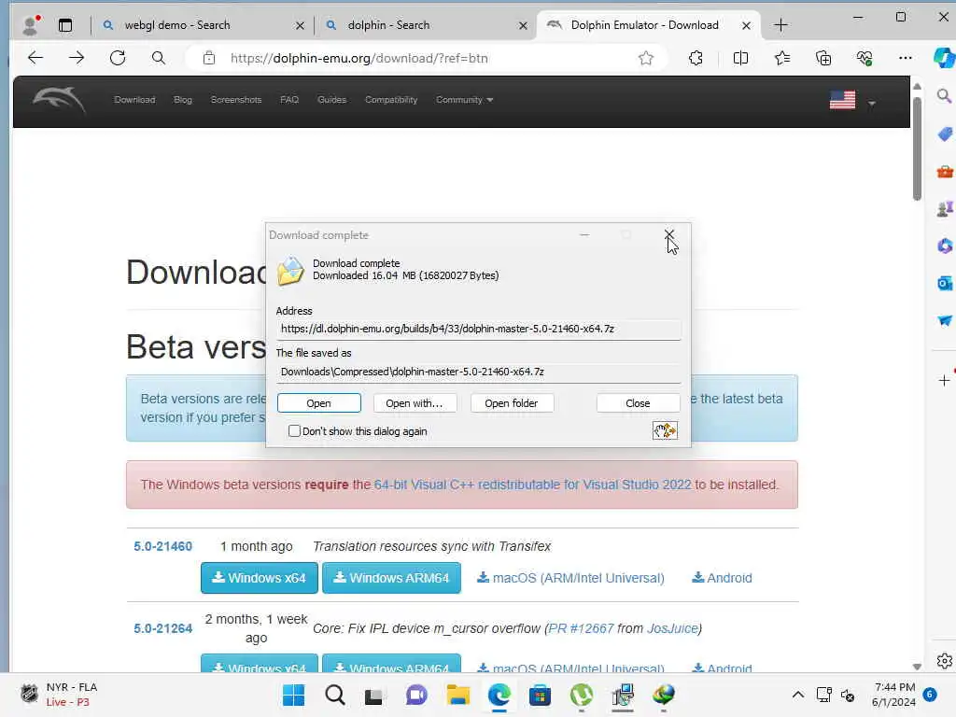Image resolution: width=956 pixels, height=717 pixels.
Task: Open the sidebar Search icon
Action: 944,96
